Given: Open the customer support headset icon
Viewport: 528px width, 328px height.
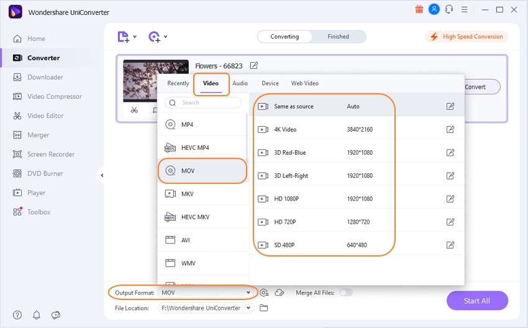Looking at the screenshot, I should tap(449, 9).
